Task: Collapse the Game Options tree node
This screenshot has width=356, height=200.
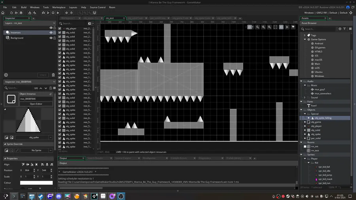Action: coord(305,40)
